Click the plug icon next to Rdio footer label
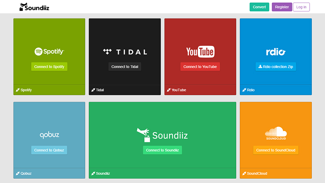The image size is (325, 183). (244, 90)
